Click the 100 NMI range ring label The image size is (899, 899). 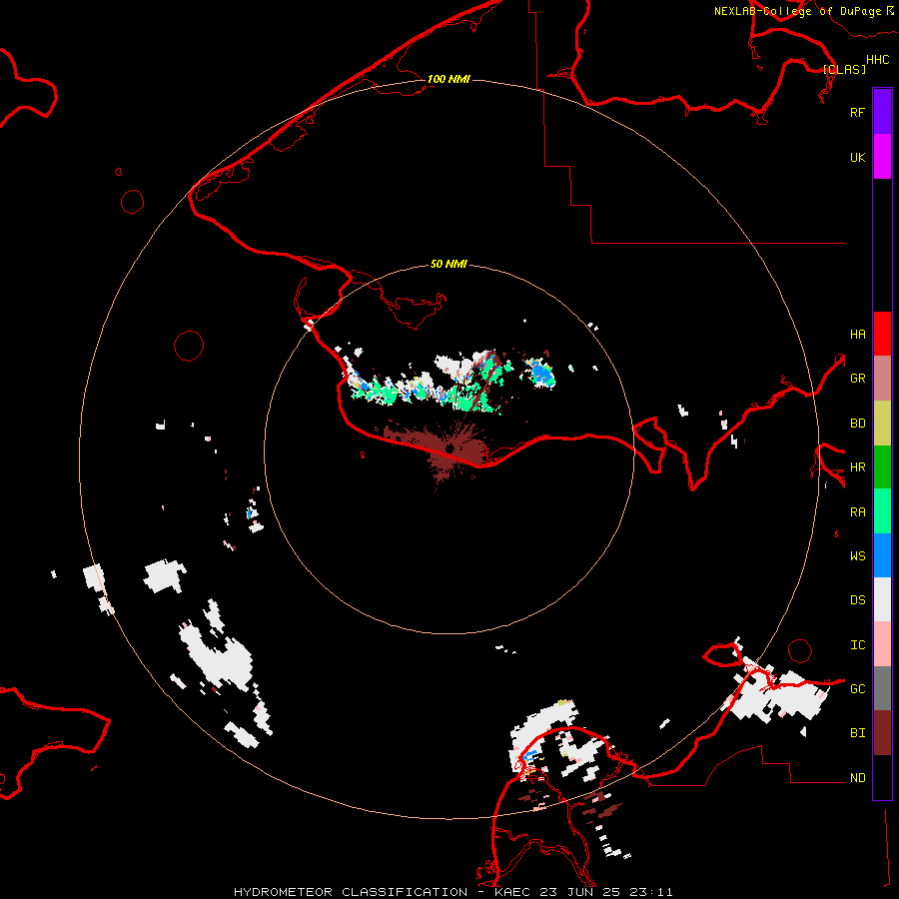(x=449, y=79)
